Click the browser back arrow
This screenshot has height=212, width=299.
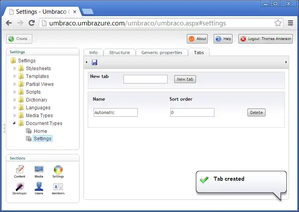coord(9,23)
